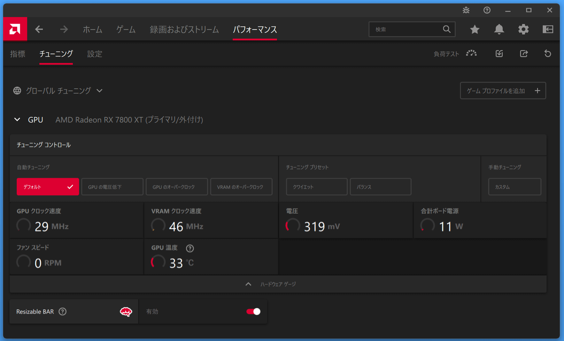Viewport: 564px width, 341px height.
Task: Toggle the sidebar panel icon
Action: coord(548,29)
